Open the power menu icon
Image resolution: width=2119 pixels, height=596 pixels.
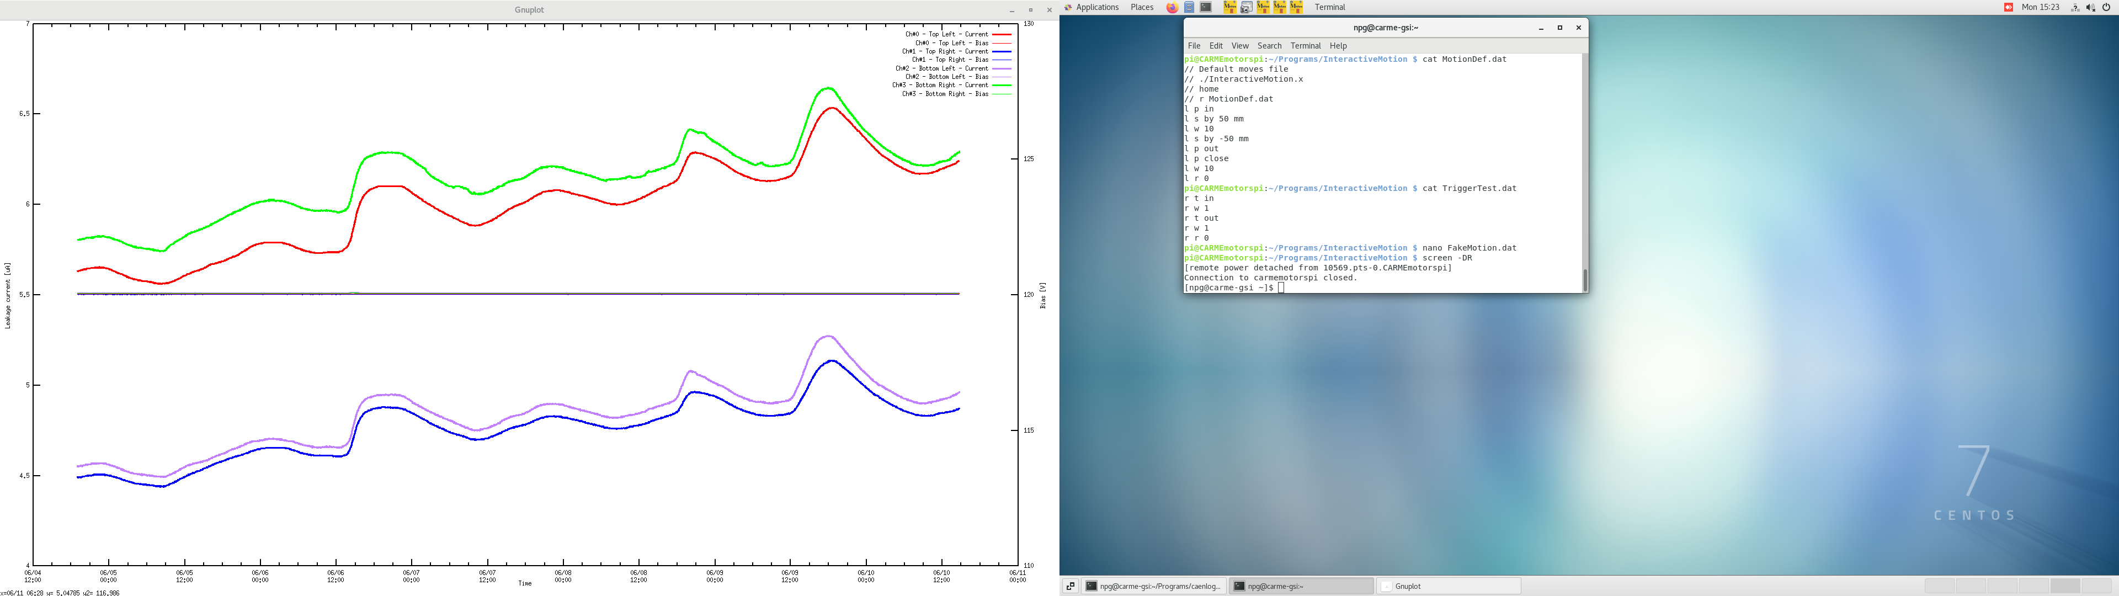(x=2107, y=7)
